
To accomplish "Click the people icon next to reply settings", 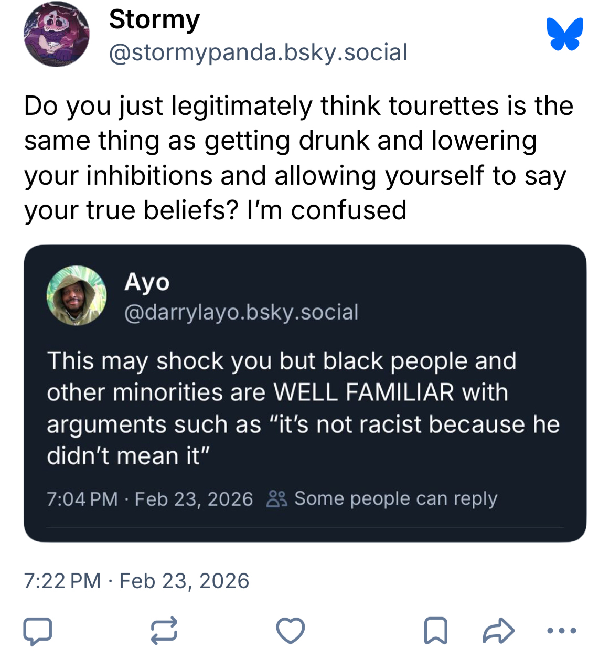I will pyautogui.click(x=276, y=498).
